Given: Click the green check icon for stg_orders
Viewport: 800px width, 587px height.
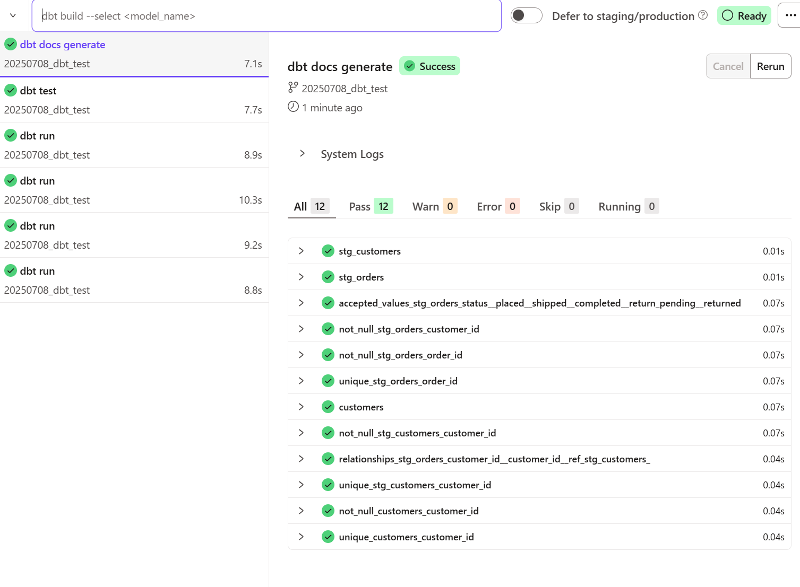Looking at the screenshot, I should (328, 277).
